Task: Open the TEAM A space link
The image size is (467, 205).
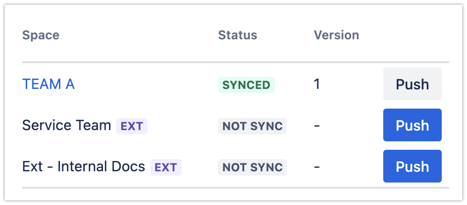Action: point(48,84)
